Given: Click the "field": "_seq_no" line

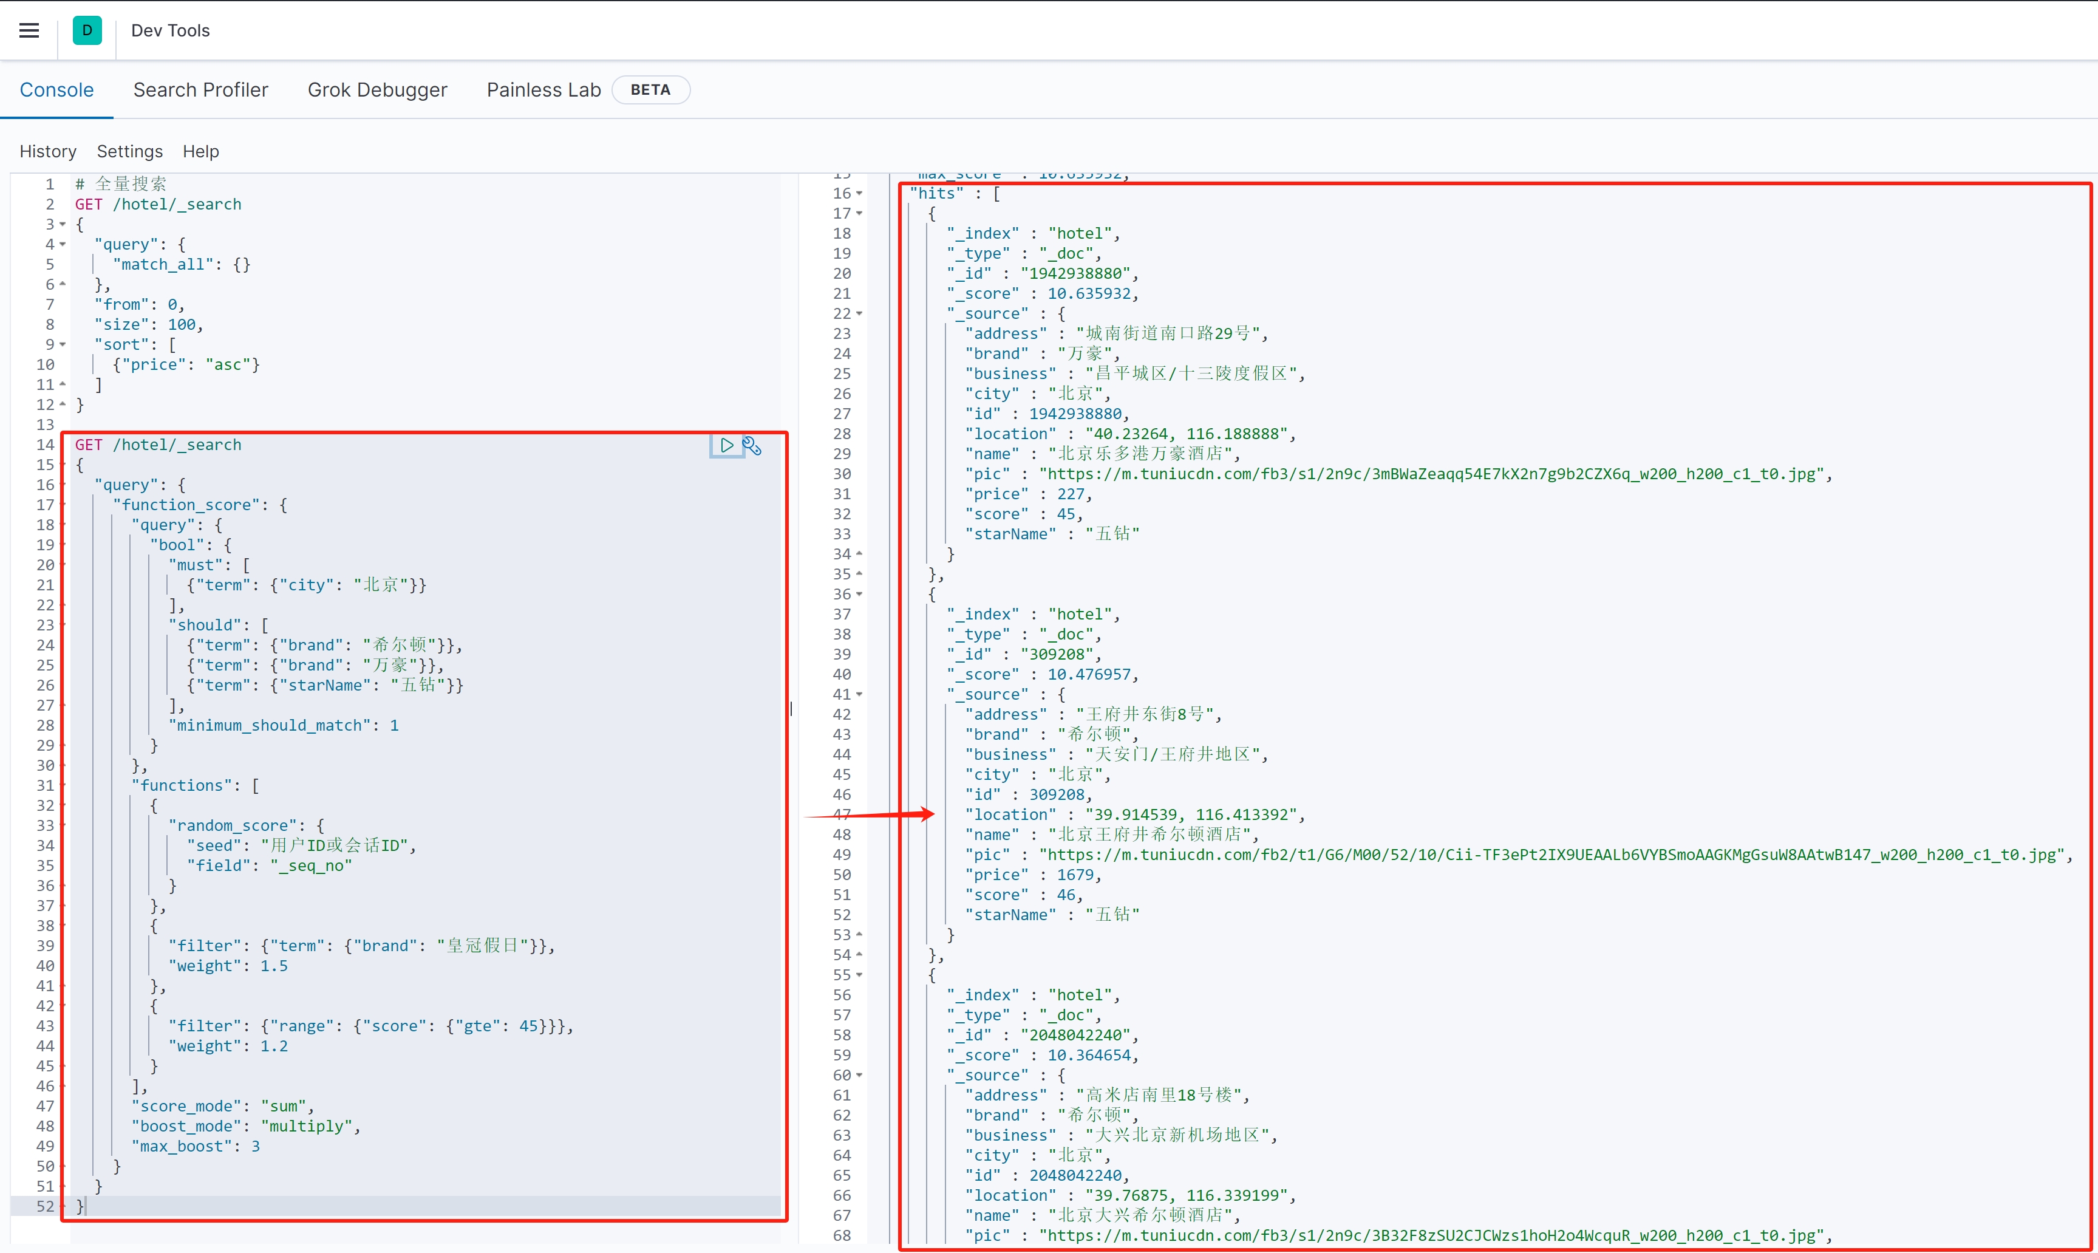Looking at the screenshot, I should pos(269,865).
